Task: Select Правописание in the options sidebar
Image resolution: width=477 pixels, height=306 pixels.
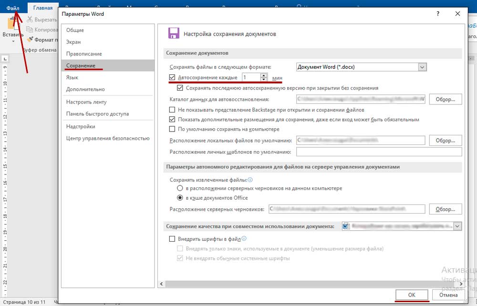Action: click(x=84, y=54)
